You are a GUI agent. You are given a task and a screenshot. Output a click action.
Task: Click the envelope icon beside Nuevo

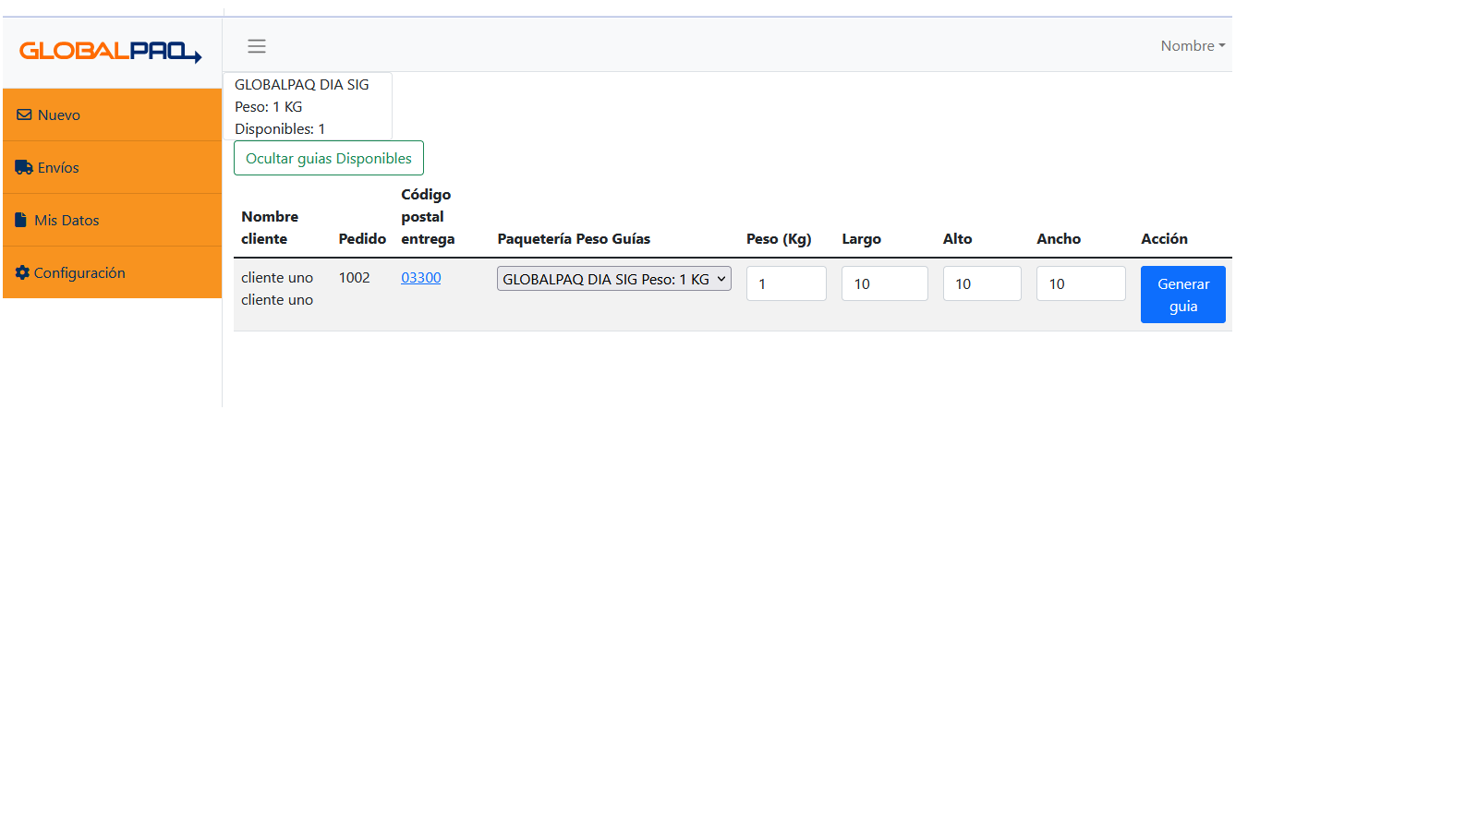click(24, 115)
